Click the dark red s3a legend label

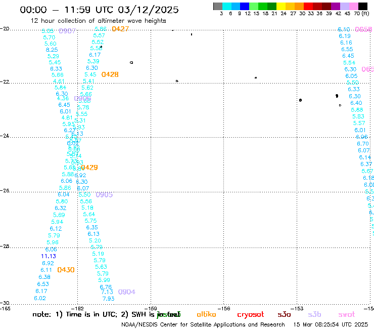pos(284,314)
